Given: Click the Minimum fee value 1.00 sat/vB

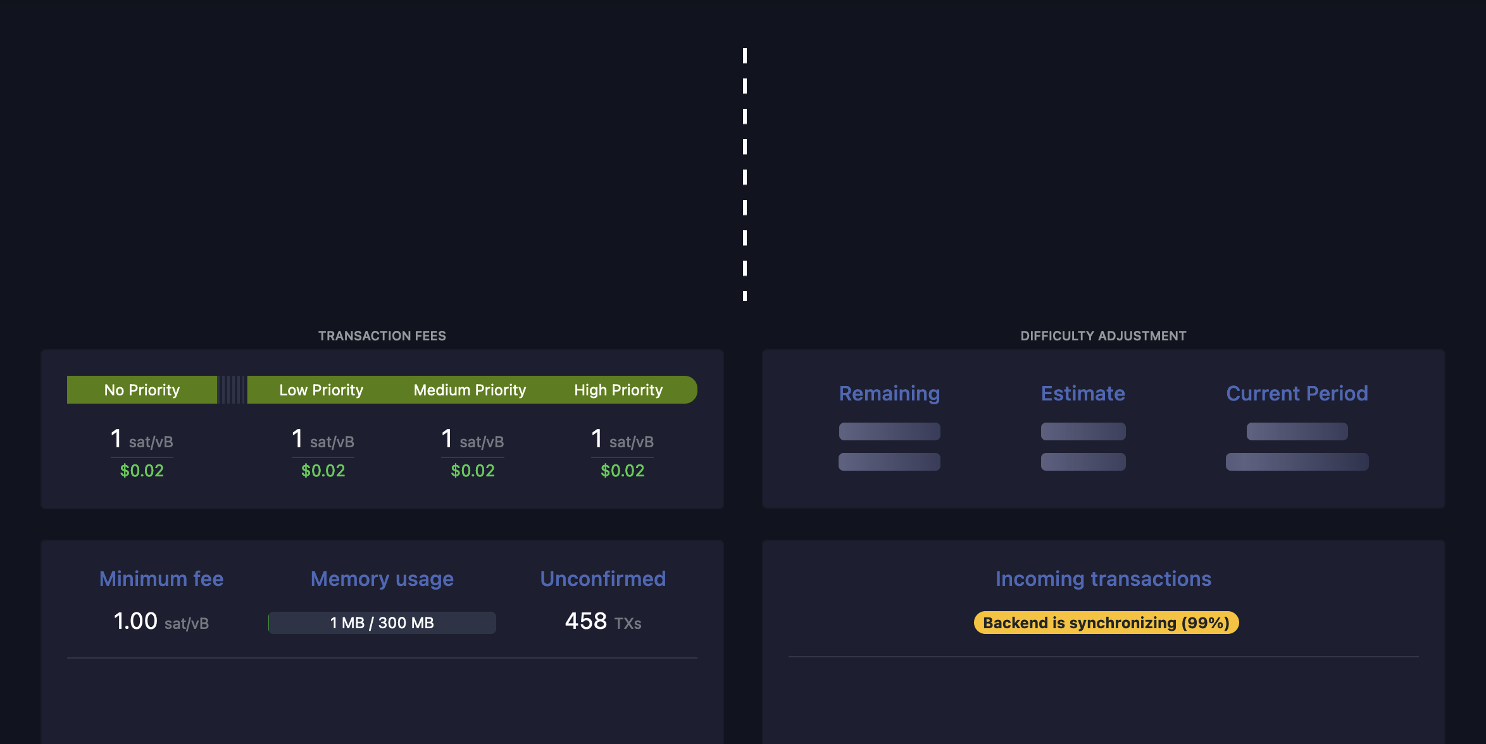Looking at the screenshot, I should pos(160,621).
